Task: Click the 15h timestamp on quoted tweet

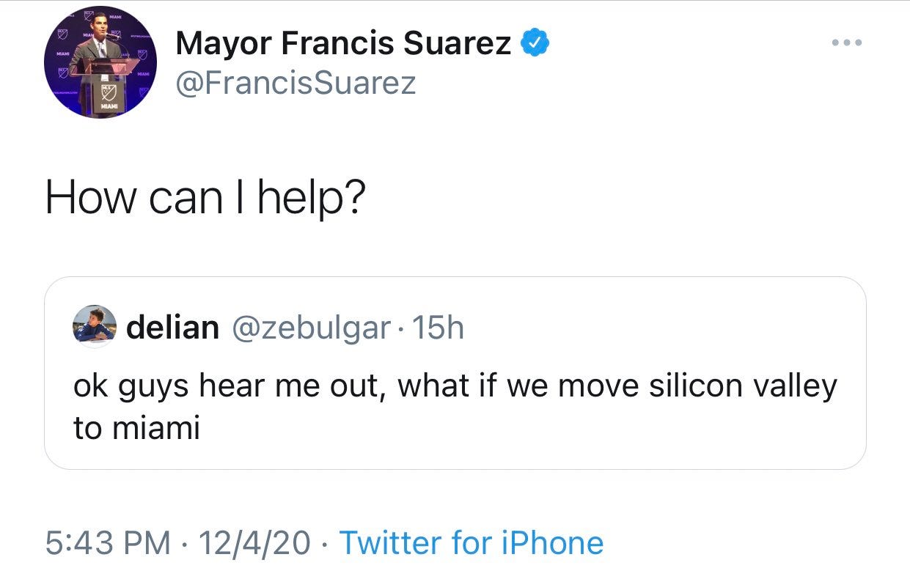Action: point(439,328)
